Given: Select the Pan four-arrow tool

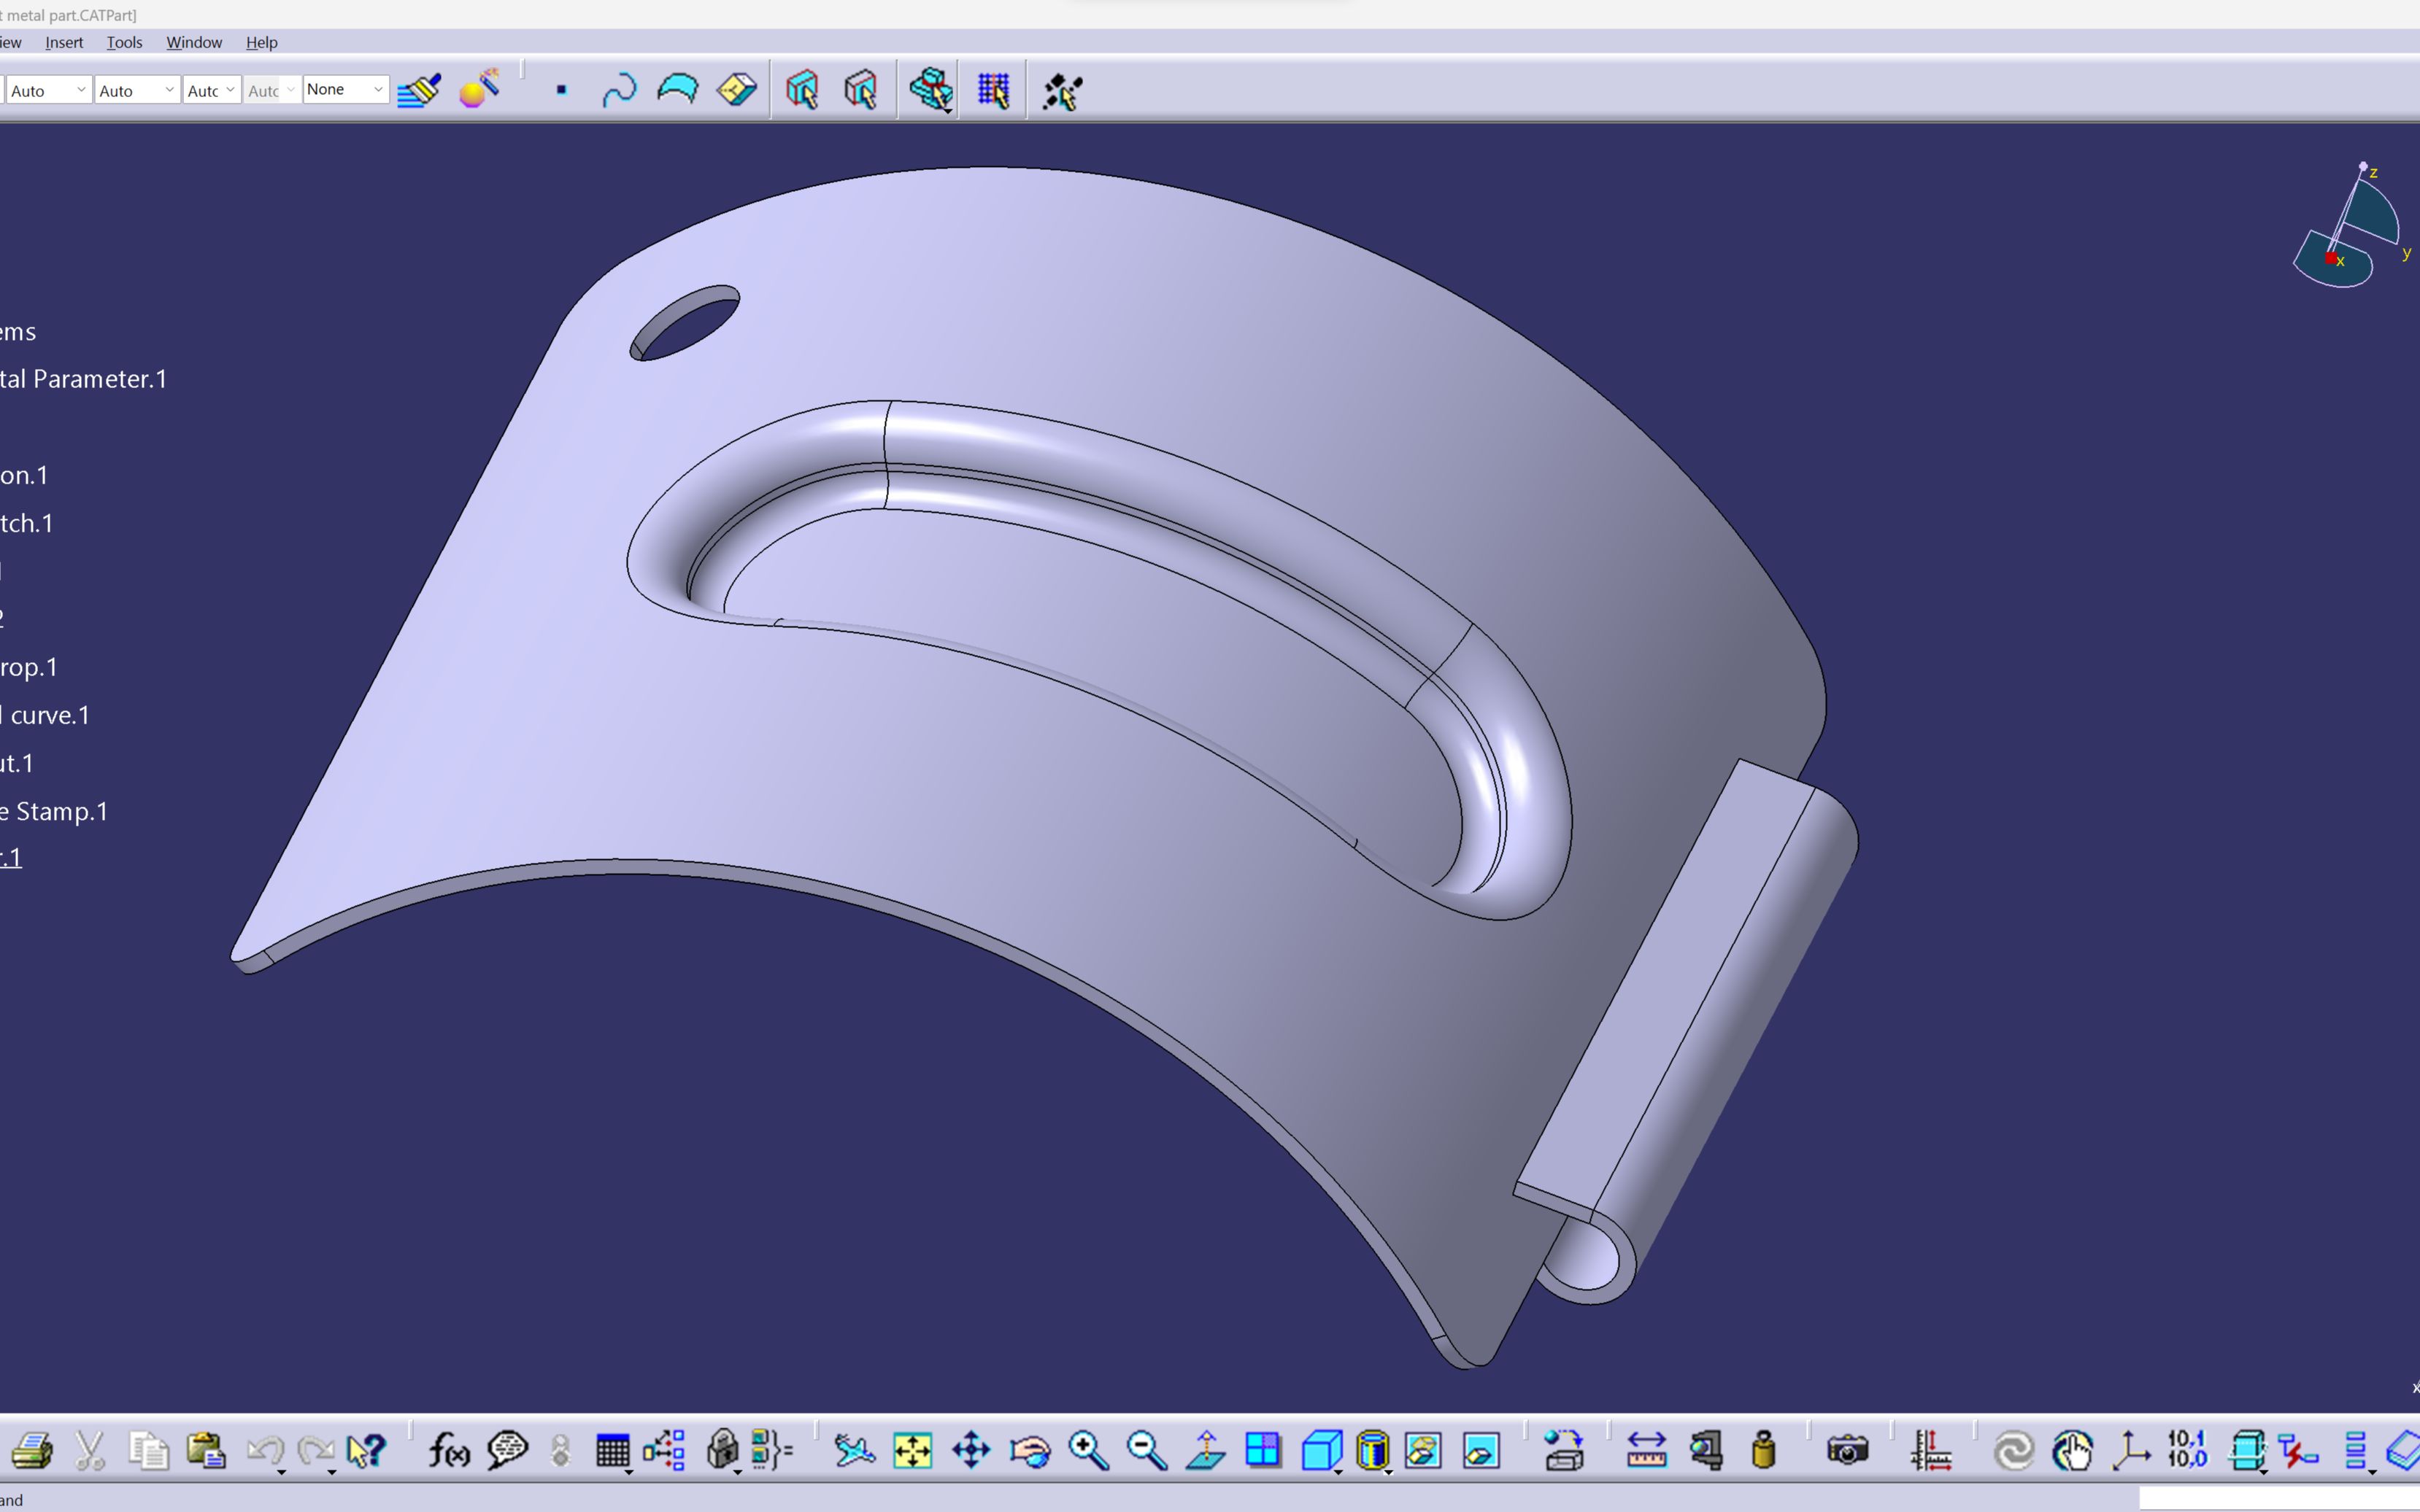Looking at the screenshot, I should (971, 1450).
